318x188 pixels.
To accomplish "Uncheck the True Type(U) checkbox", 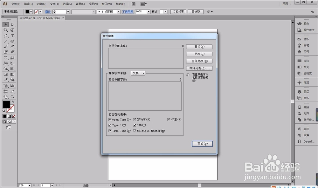I will tap(110, 131).
